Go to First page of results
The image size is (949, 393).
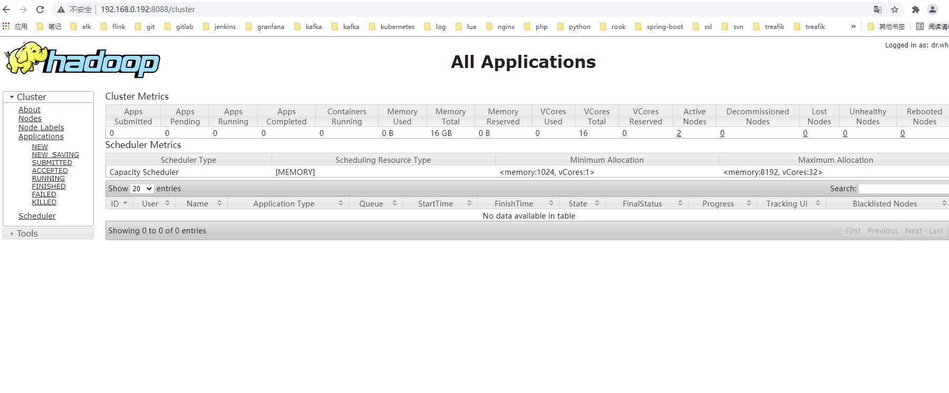tap(853, 231)
